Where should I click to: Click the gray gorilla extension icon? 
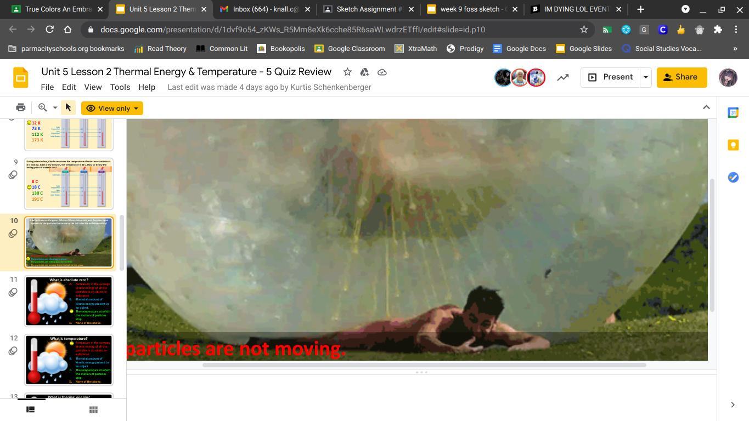(x=699, y=30)
